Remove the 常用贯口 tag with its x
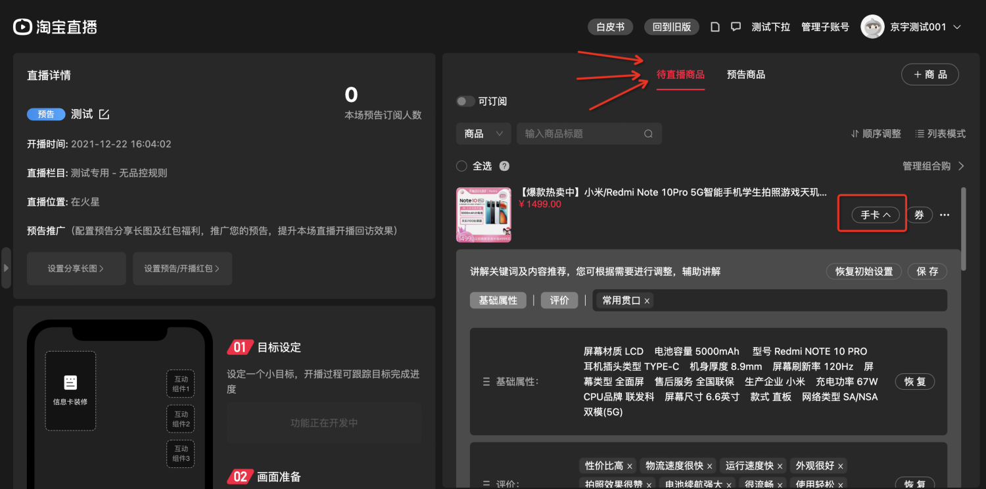The width and height of the screenshot is (986, 489). (x=647, y=300)
